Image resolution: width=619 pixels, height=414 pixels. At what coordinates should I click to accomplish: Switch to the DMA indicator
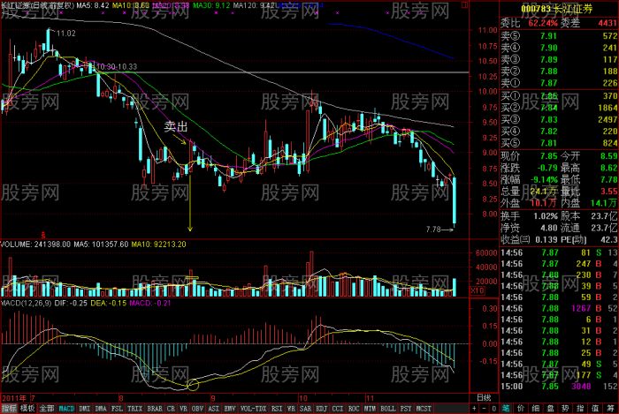tap(101, 409)
